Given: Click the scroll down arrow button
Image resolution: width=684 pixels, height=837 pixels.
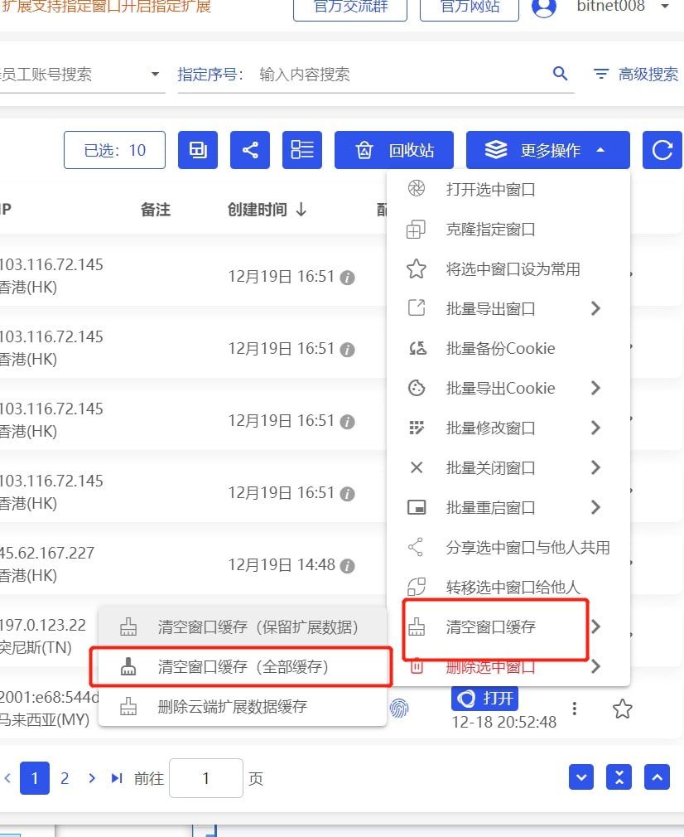Looking at the screenshot, I should click(581, 777).
